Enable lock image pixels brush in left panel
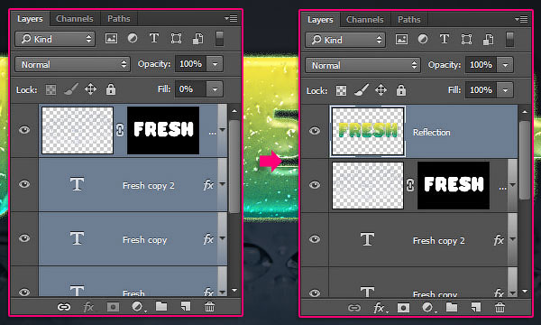Screen dimensions: 541x325 click(x=71, y=89)
